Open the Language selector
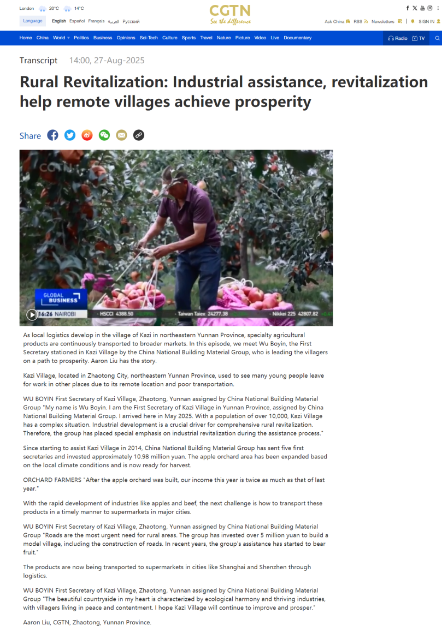 (33, 21)
